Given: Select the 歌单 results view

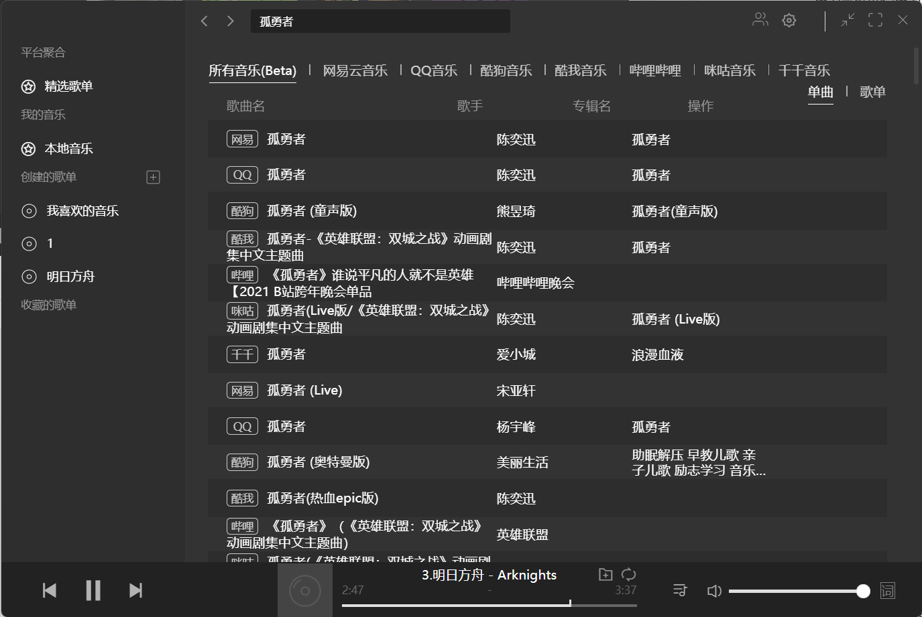Looking at the screenshot, I should coord(872,92).
